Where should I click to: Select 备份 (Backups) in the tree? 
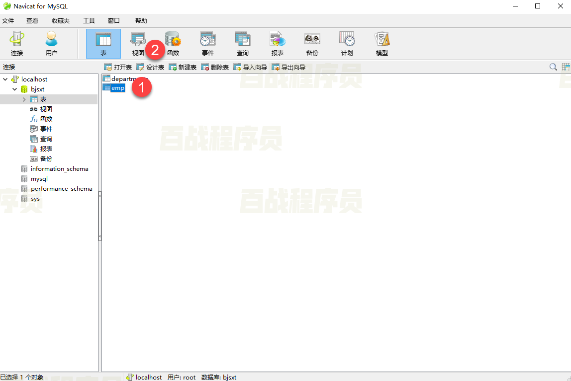coord(46,159)
